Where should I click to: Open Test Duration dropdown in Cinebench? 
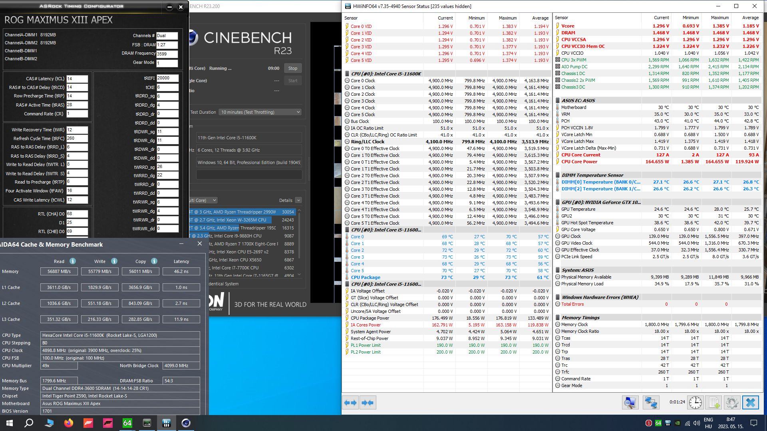[260, 112]
